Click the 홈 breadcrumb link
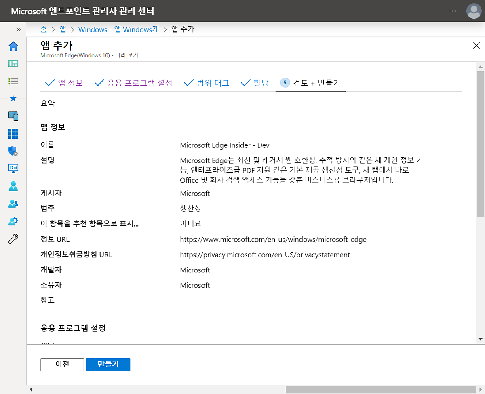Viewport: 485px width, 394px height. (x=44, y=29)
